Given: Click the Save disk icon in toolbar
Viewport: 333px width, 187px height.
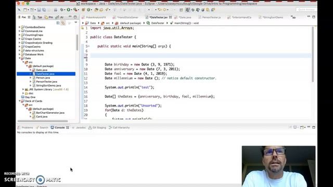Looking at the screenshot, I should [x=39, y=10].
